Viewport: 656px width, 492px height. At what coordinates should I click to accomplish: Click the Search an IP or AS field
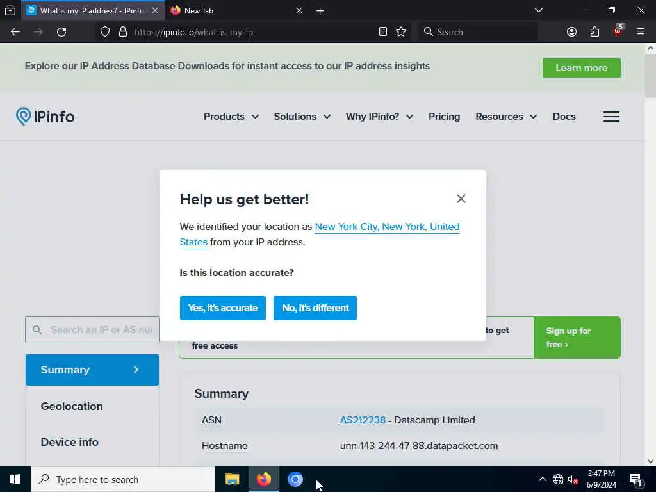92,330
